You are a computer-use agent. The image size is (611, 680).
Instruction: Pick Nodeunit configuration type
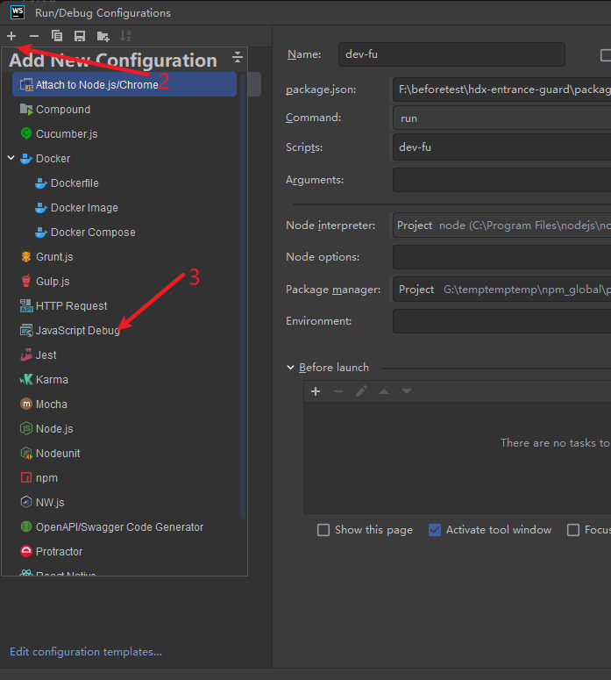click(x=124, y=454)
